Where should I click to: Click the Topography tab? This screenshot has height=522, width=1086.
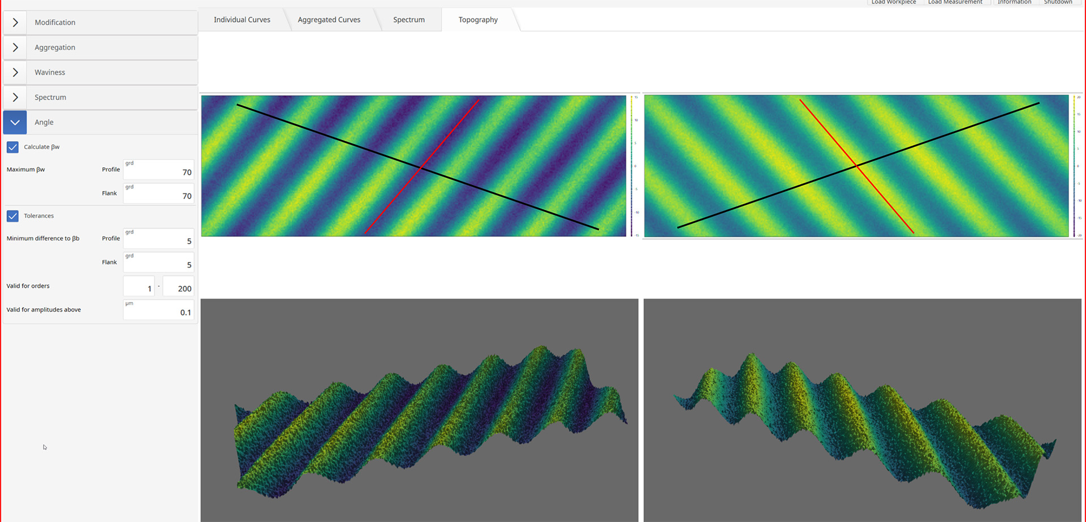pos(478,20)
